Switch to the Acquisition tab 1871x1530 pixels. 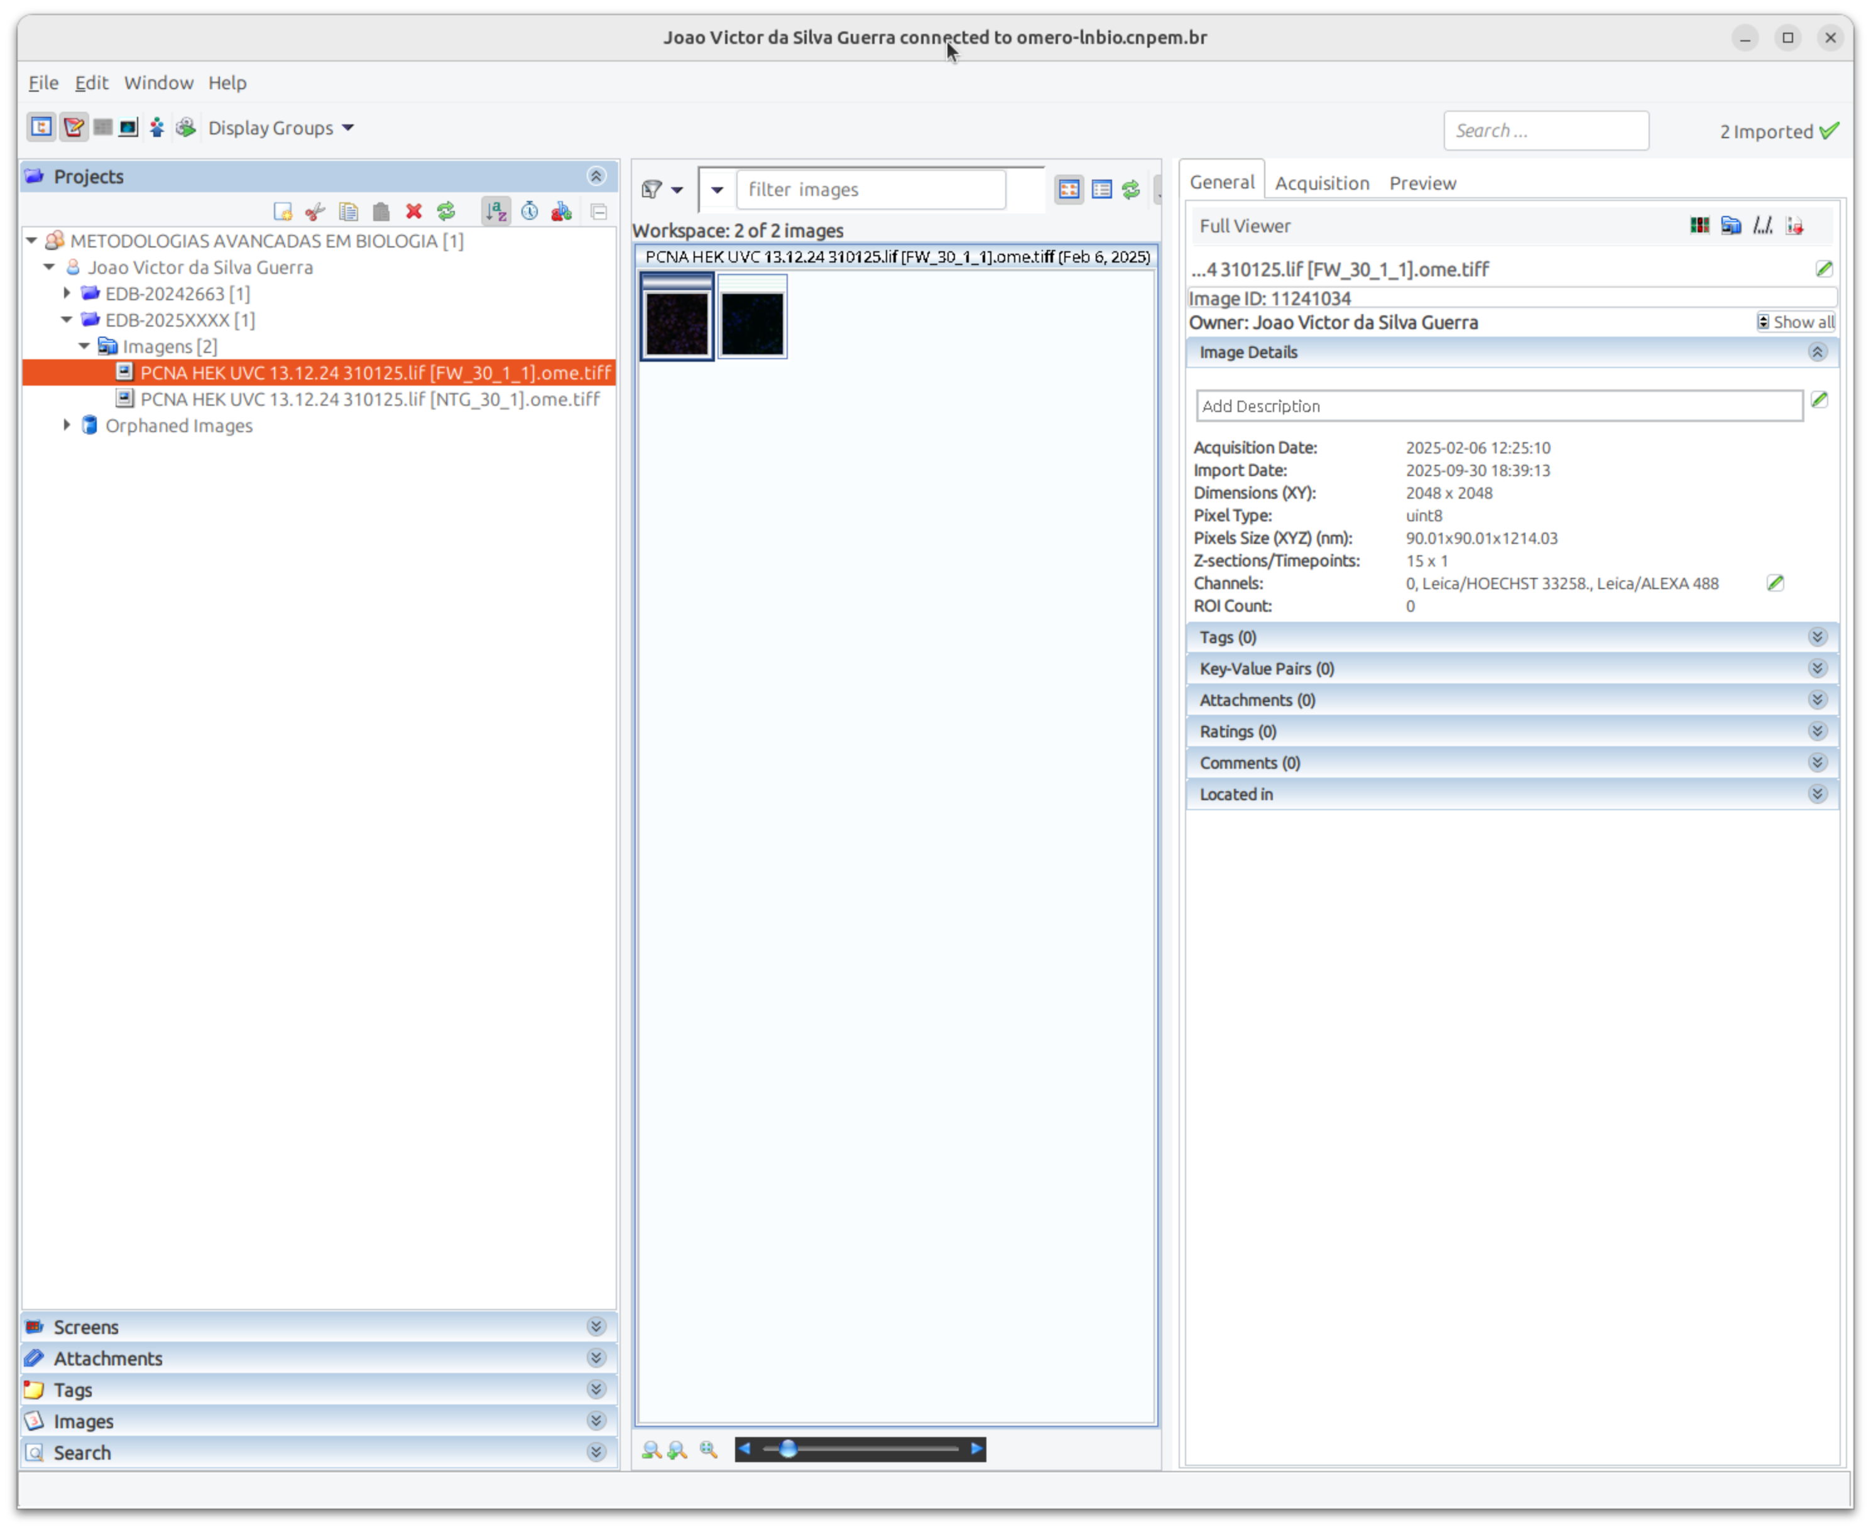click(1322, 182)
